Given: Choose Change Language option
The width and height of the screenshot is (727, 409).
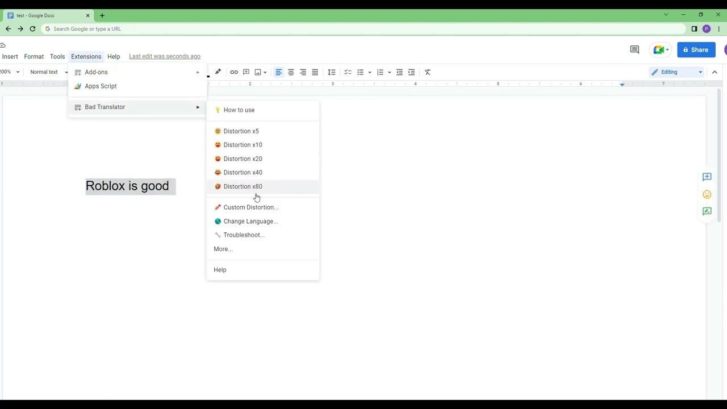Looking at the screenshot, I should [x=263, y=221].
